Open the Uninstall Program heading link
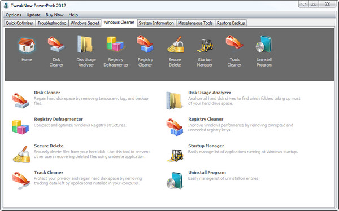The height and width of the screenshot is (211, 339). coord(207,173)
